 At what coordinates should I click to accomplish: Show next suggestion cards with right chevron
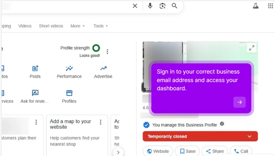[118, 152]
